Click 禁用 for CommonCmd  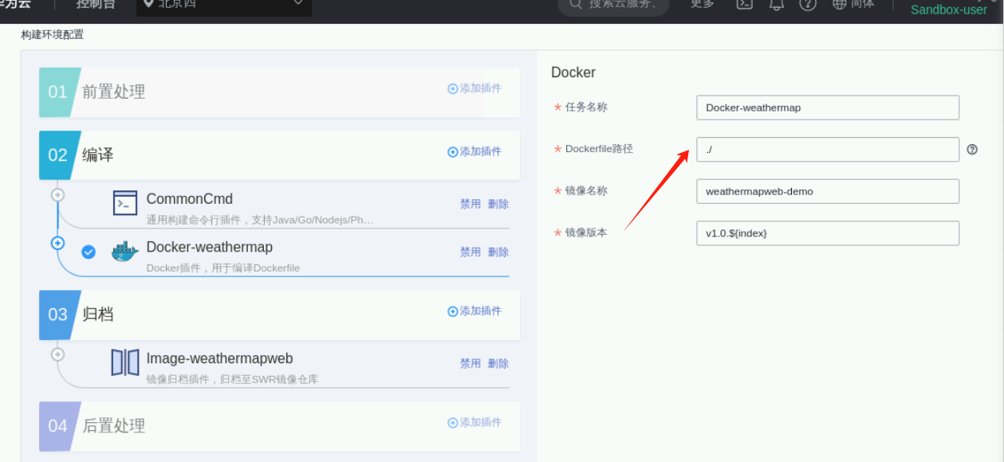(x=471, y=204)
